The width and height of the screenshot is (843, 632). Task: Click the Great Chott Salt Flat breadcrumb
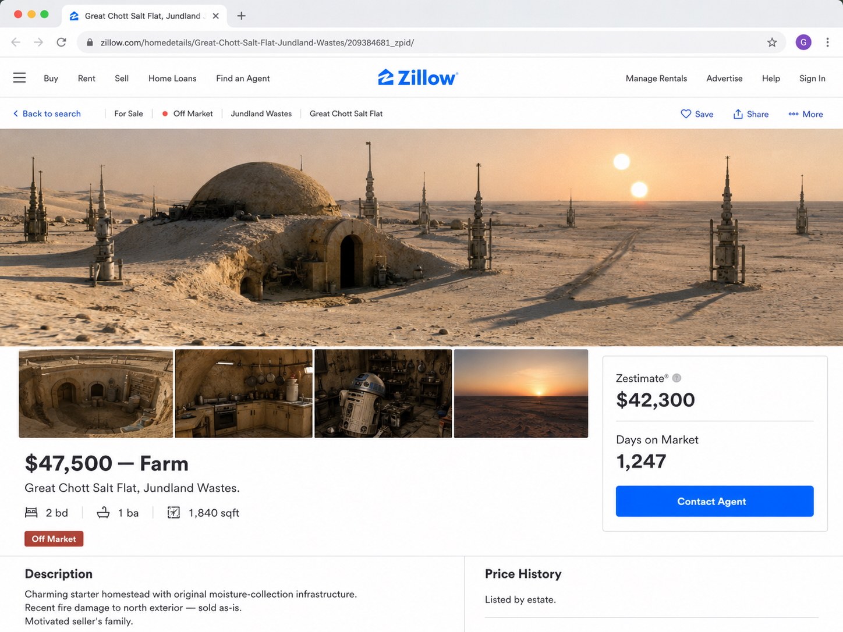coord(346,113)
